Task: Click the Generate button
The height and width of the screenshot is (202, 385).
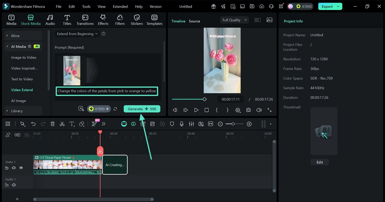Action: tap(142, 109)
